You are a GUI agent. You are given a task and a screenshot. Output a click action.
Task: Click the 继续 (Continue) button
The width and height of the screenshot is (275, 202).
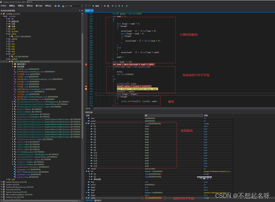95,6
